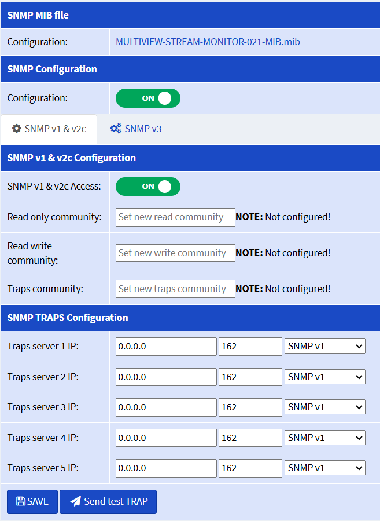
Task: Edit the Traps server 5 IP address field
Action: (166, 468)
